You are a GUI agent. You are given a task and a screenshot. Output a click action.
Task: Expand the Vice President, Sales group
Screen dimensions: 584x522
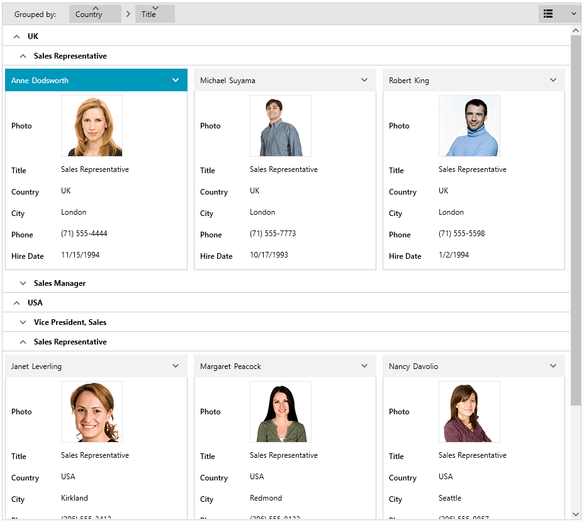23,322
